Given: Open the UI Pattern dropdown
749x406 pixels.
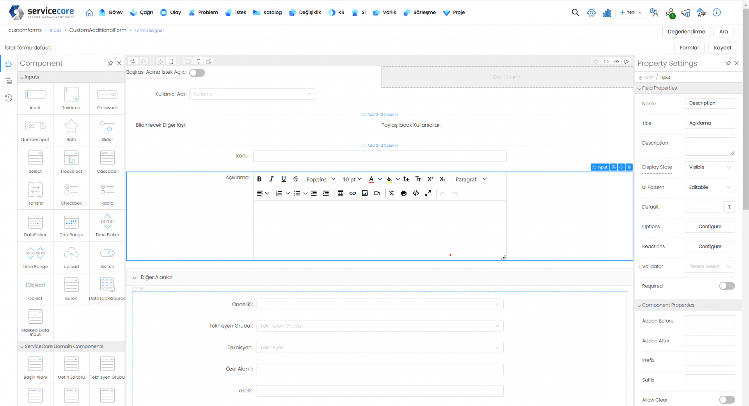Looking at the screenshot, I should [x=710, y=187].
